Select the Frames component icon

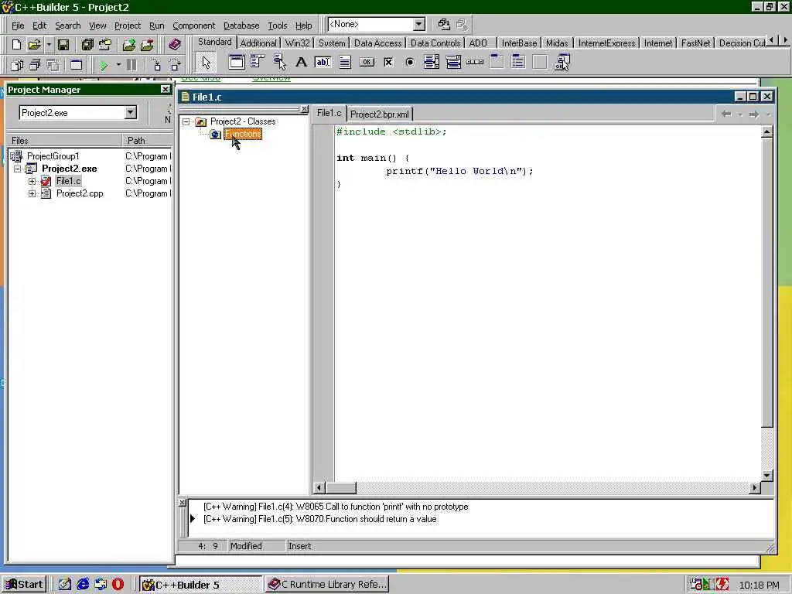(x=237, y=62)
